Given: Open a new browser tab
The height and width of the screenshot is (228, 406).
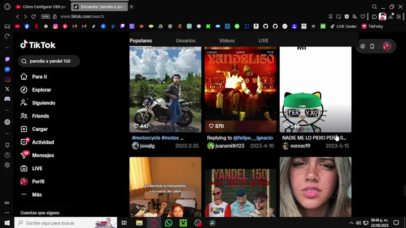Looking at the screenshot, I should tap(131, 7).
